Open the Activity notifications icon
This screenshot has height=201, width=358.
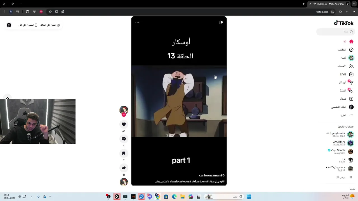pos(351,90)
